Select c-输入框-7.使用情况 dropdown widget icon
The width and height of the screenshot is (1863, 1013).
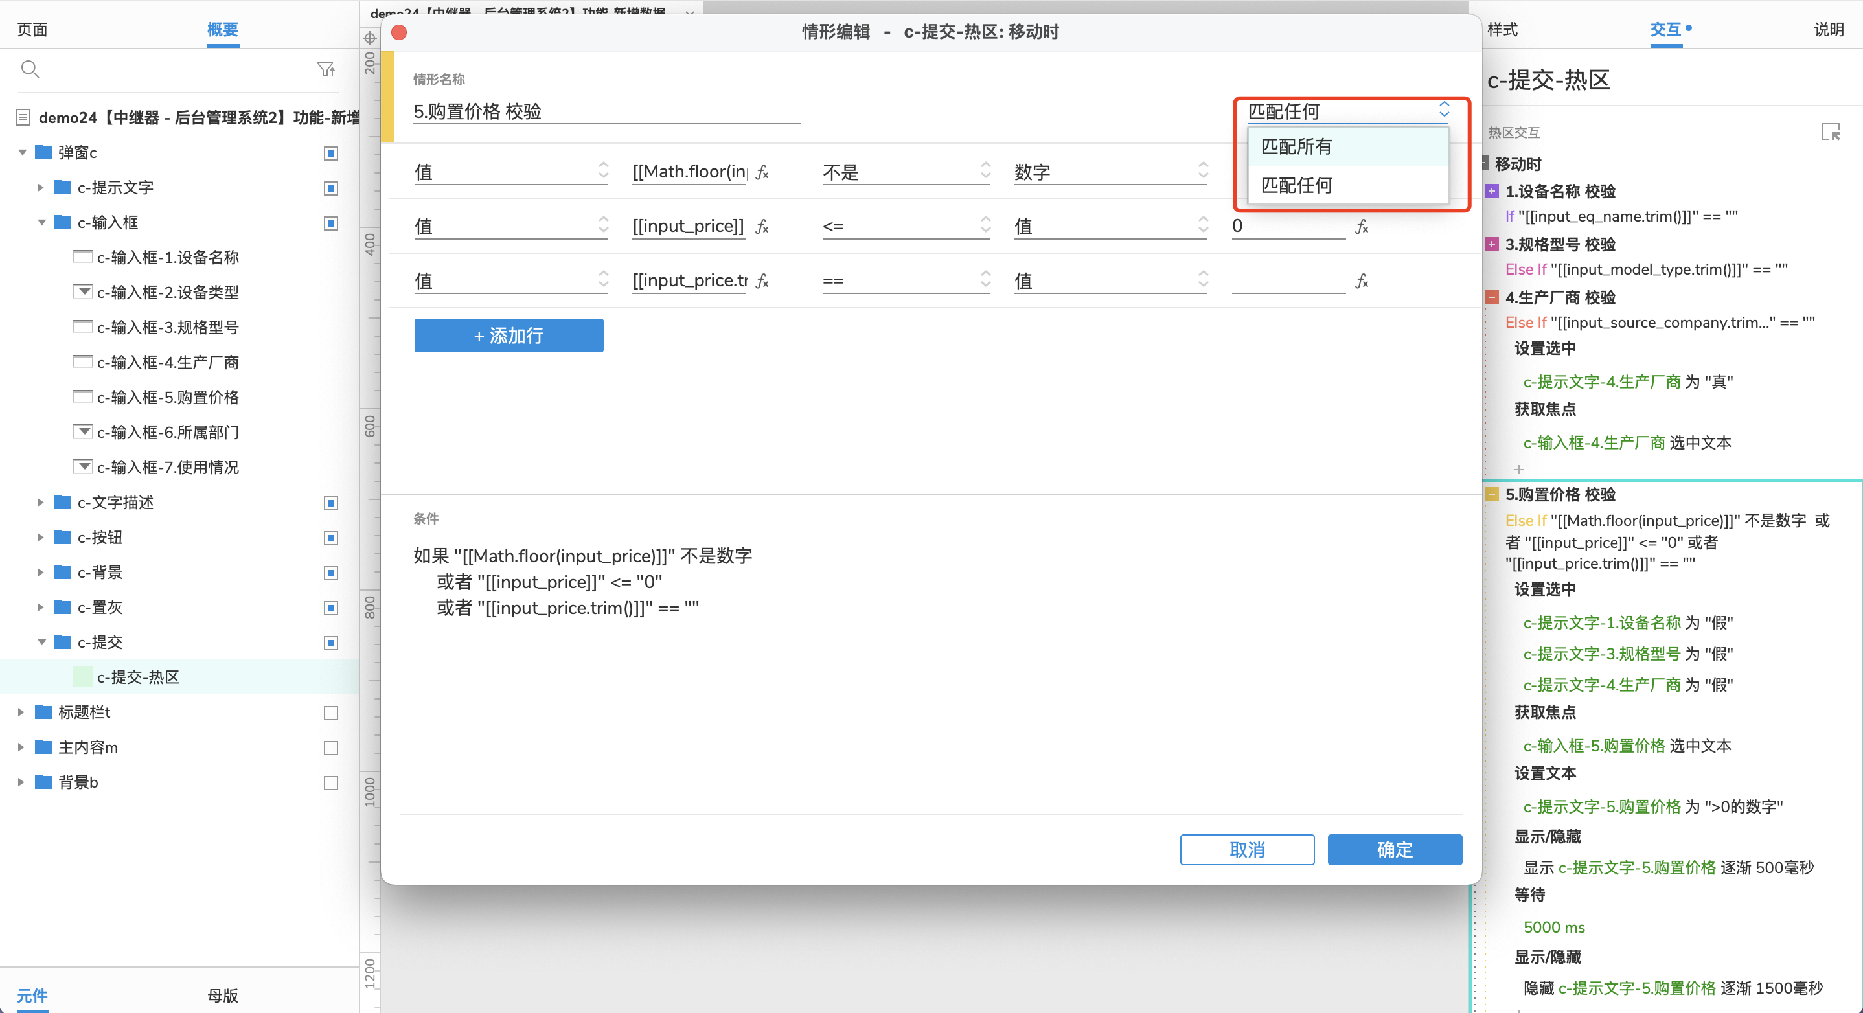82,466
